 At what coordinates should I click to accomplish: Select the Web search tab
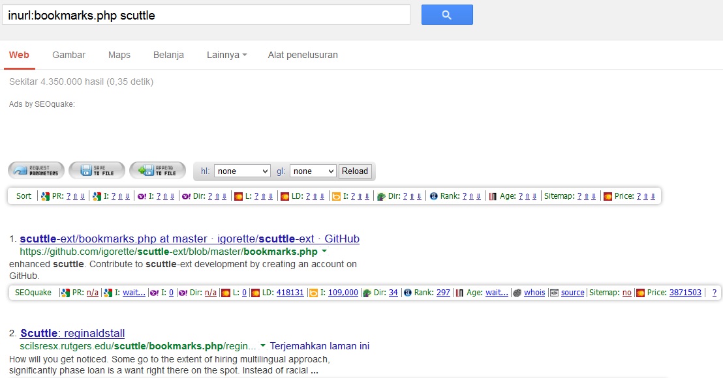point(19,55)
